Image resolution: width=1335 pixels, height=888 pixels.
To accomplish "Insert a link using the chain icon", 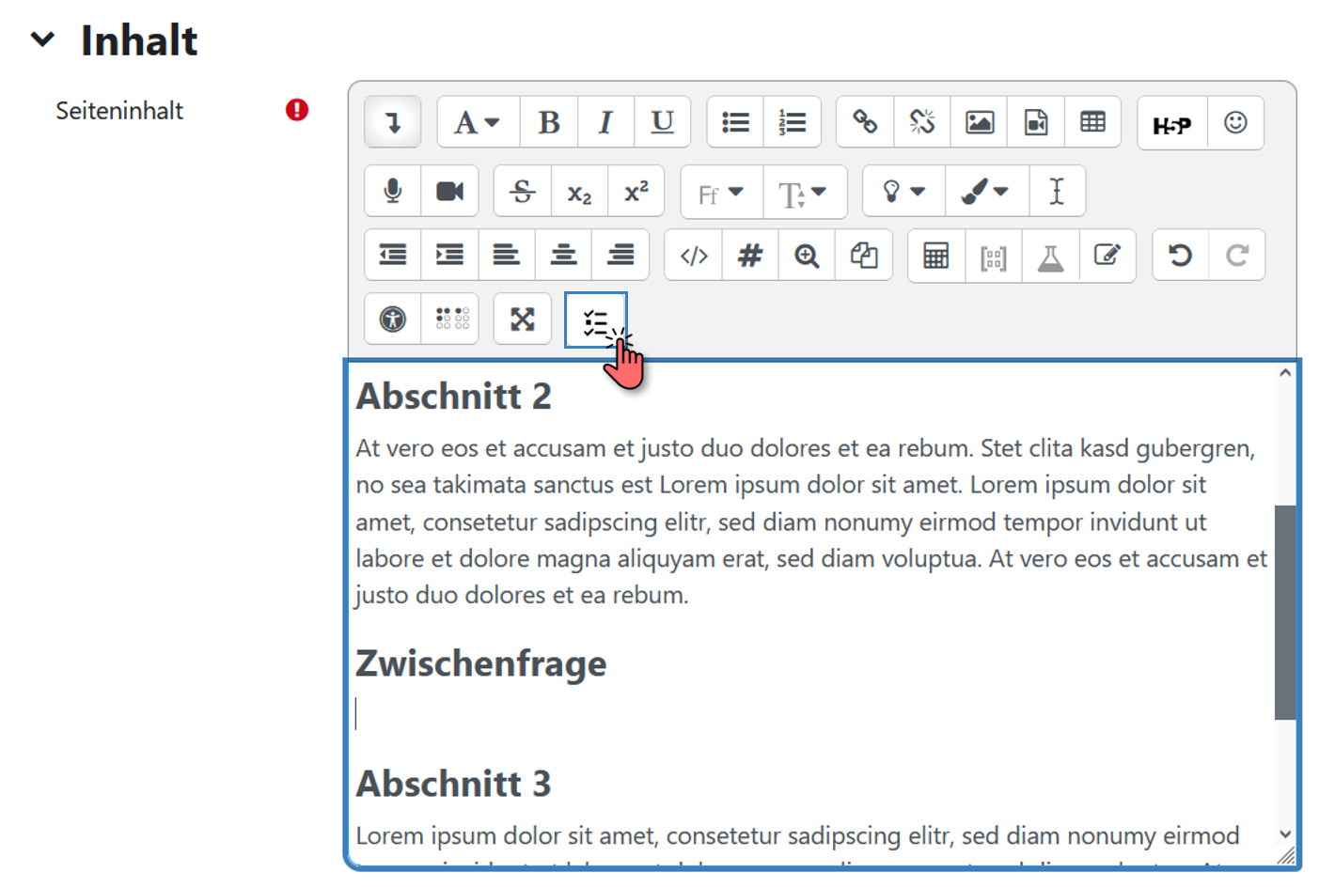I will [865, 122].
